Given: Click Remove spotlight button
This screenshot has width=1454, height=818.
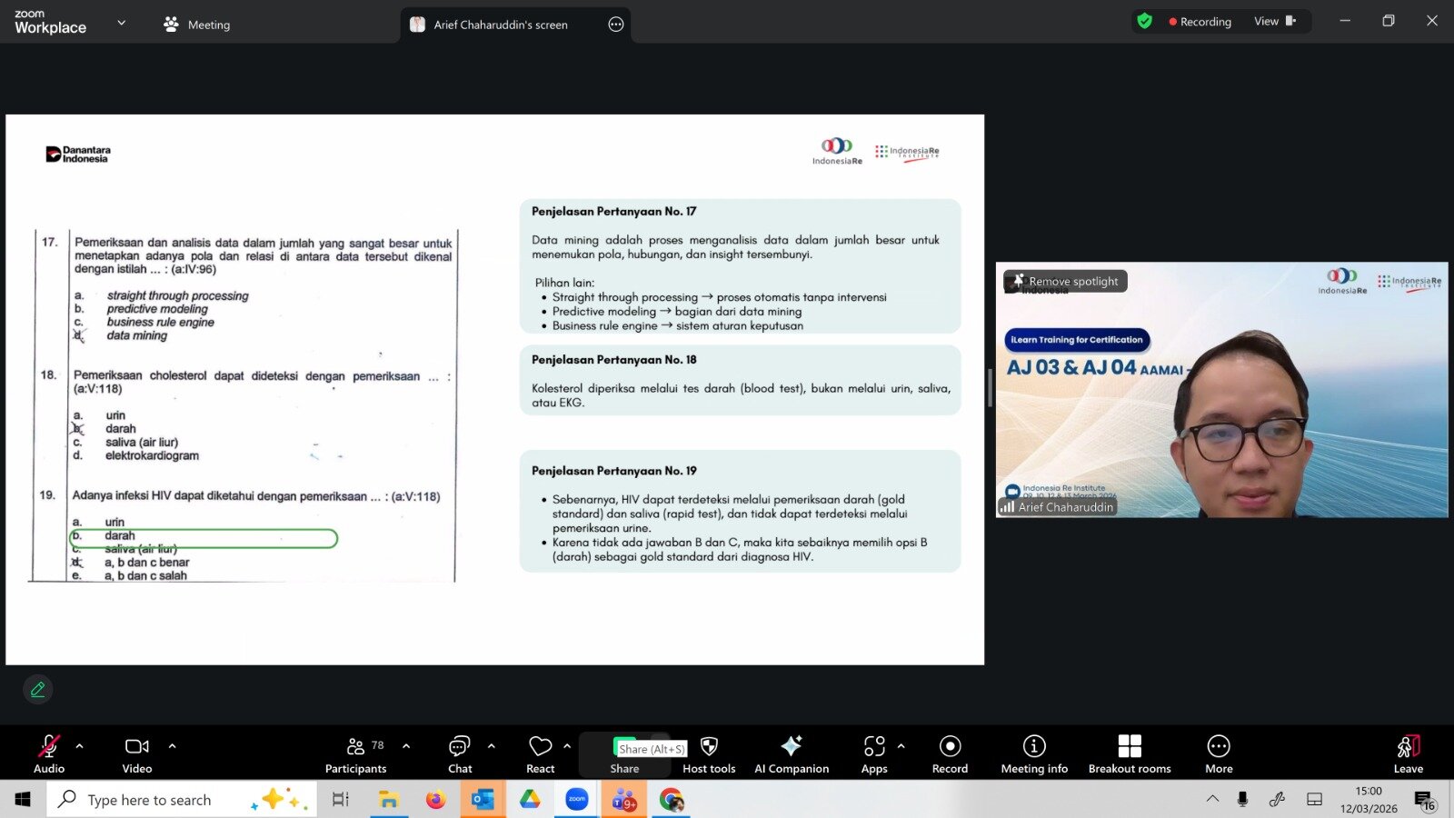Looking at the screenshot, I should click(x=1066, y=282).
